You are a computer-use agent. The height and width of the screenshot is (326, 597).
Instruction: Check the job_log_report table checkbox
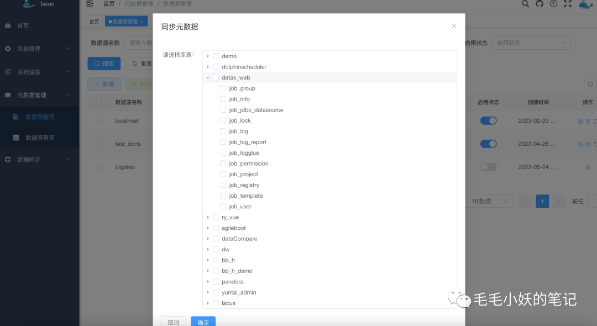click(223, 142)
